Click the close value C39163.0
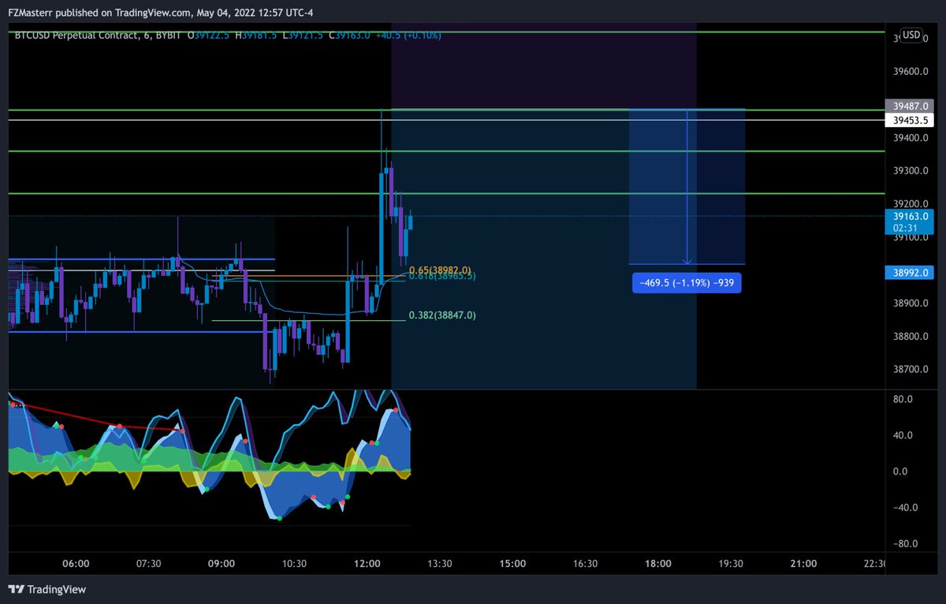 349,35
